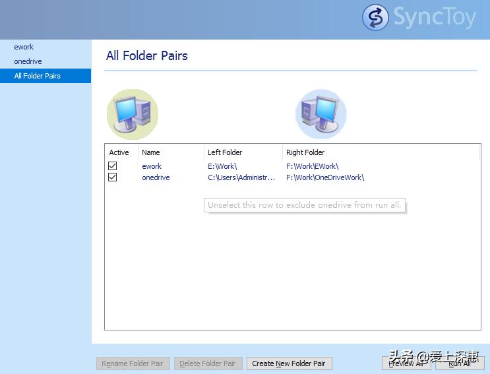Click the Run All button
490x374 pixels.
coord(460,363)
